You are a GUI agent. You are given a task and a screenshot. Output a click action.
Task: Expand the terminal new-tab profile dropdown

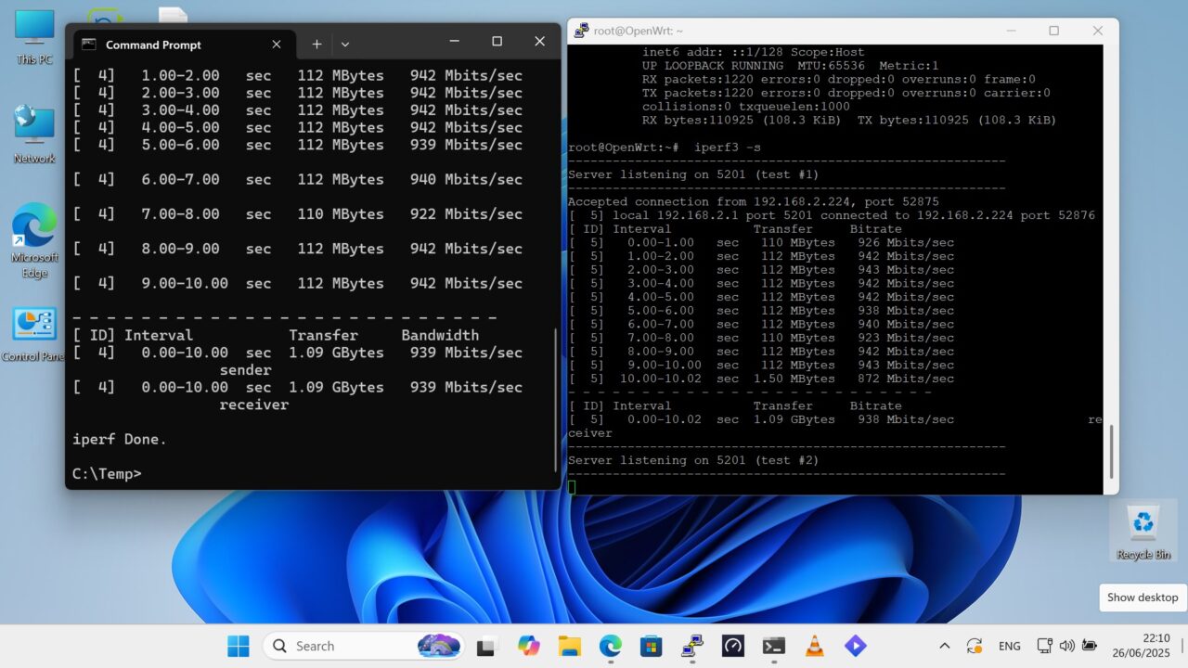tap(345, 44)
